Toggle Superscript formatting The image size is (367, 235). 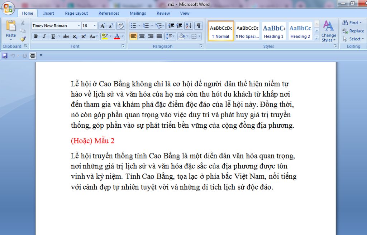pos(84,36)
